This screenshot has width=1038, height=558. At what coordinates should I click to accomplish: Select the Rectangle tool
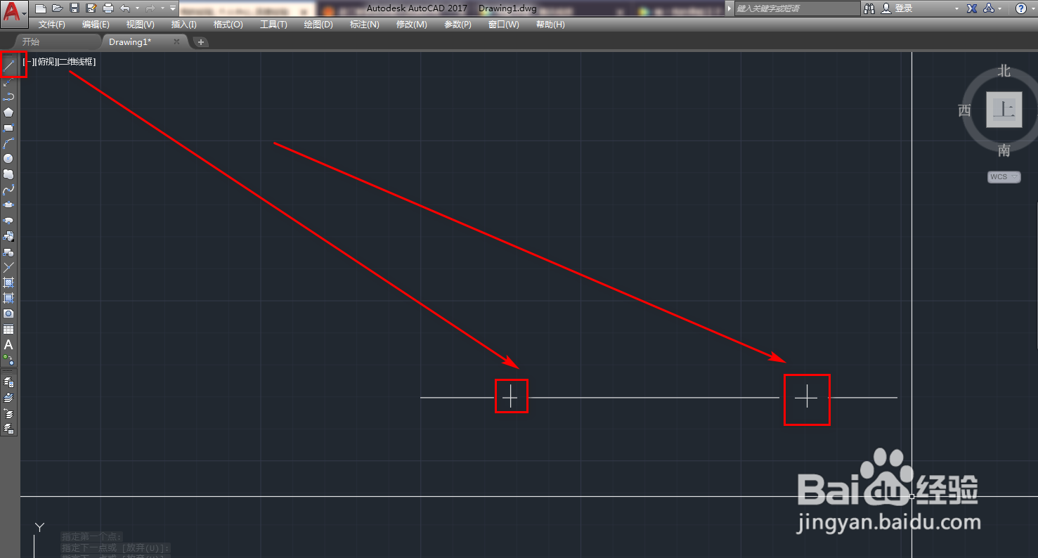9,128
